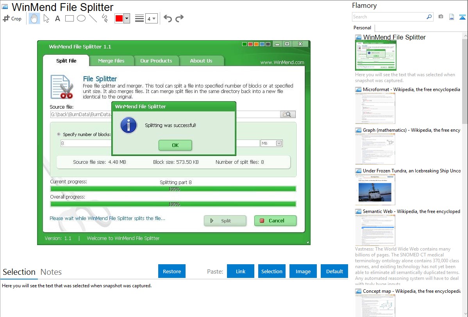Browse for source file with magnifier button
Viewport: 468px width, 317px height.
pos(288,114)
